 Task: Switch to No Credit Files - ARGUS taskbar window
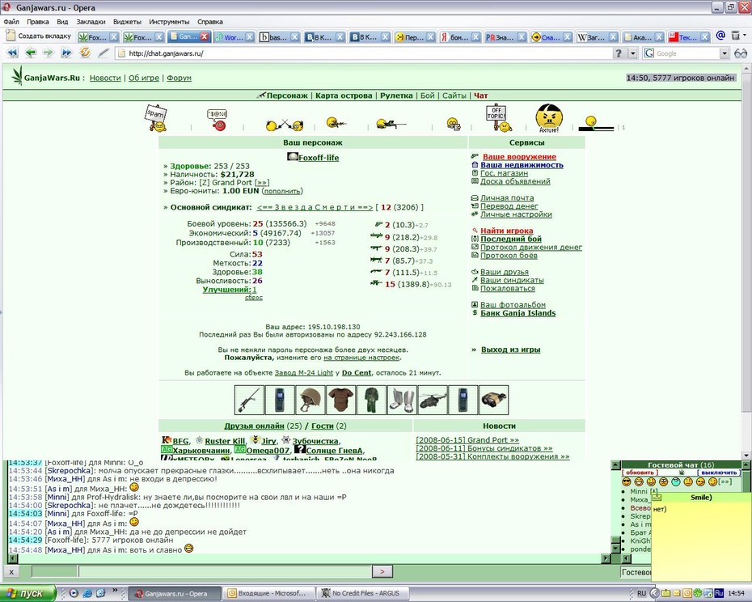click(361, 593)
